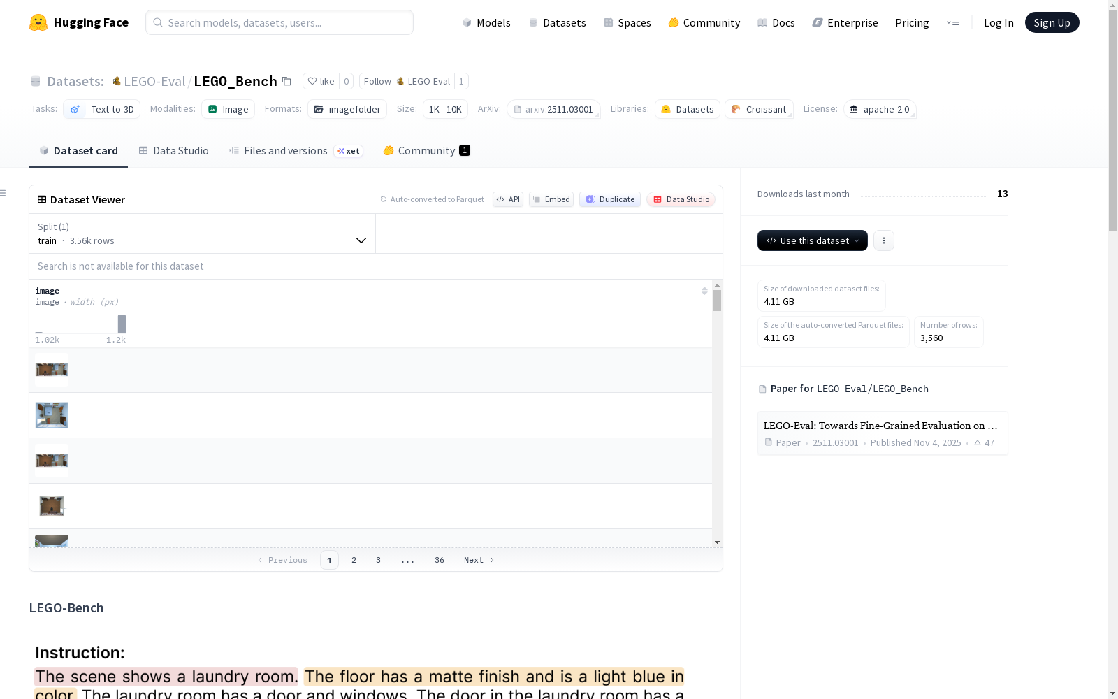Open the apache-2.0 license tag
This screenshot has height=699, width=1118.
point(880,109)
